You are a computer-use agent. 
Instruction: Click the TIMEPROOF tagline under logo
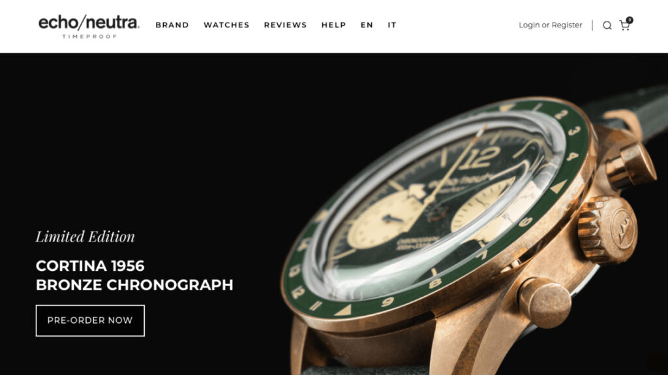(89, 36)
